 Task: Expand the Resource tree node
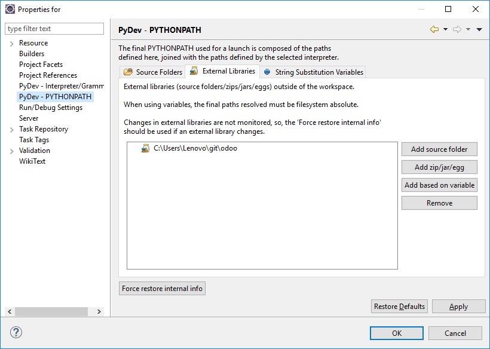[11, 44]
